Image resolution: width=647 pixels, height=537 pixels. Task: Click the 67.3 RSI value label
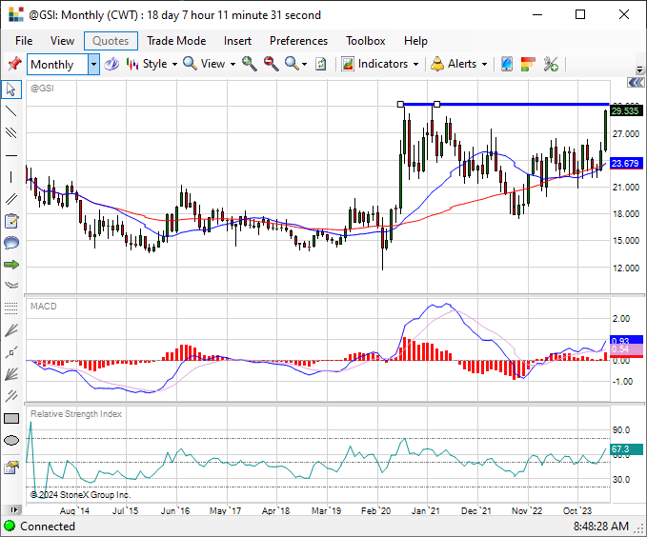pyautogui.click(x=626, y=449)
